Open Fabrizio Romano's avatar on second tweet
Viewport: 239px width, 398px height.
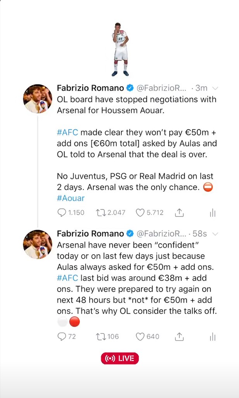pyautogui.click(x=38, y=244)
